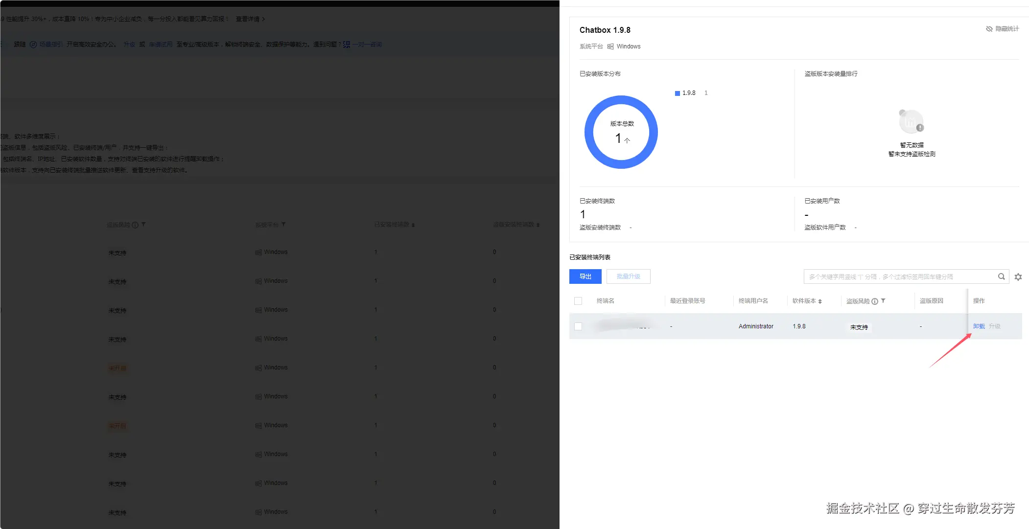Click the greyed 升级 link in row
The height and width of the screenshot is (529, 1029).
(x=994, y=326)
